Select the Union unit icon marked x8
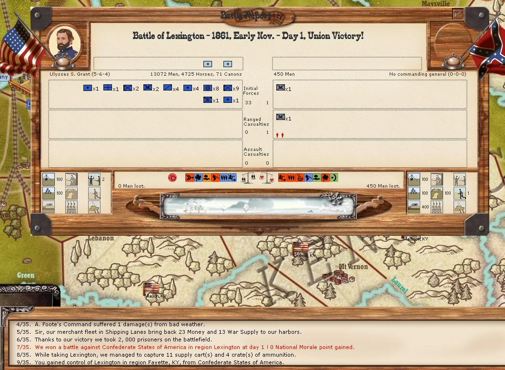505x370 pixels. click(x=207, y=88)
